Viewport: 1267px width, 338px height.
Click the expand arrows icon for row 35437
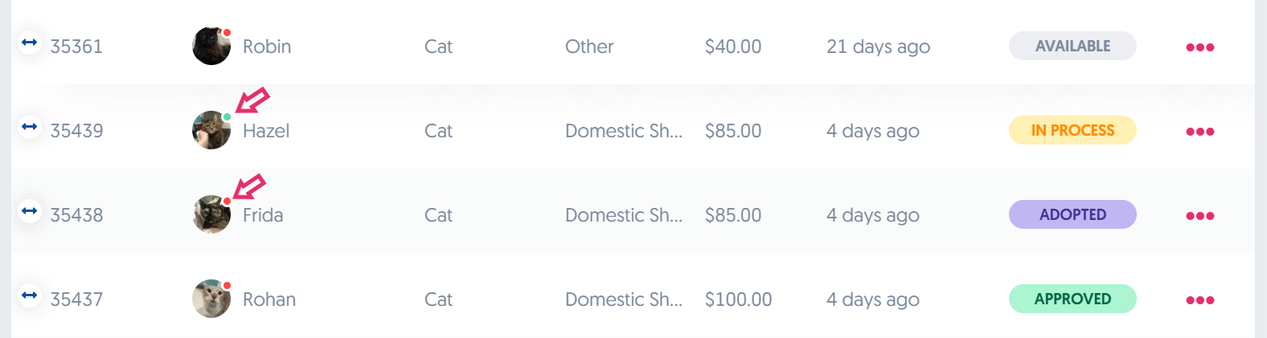30,295
